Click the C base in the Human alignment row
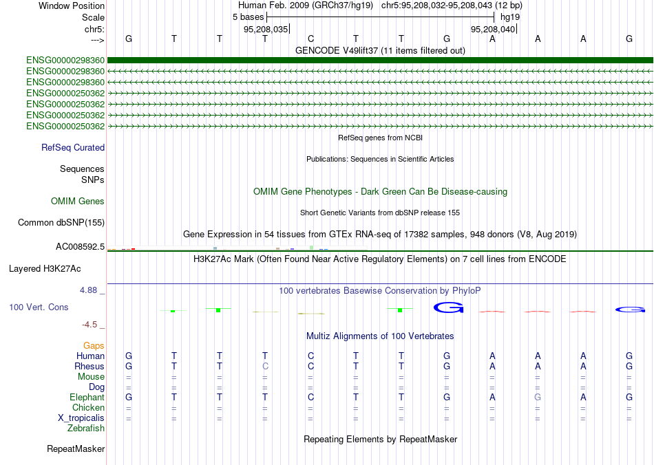Screen dimensions: 654x465 click(310, 356)
